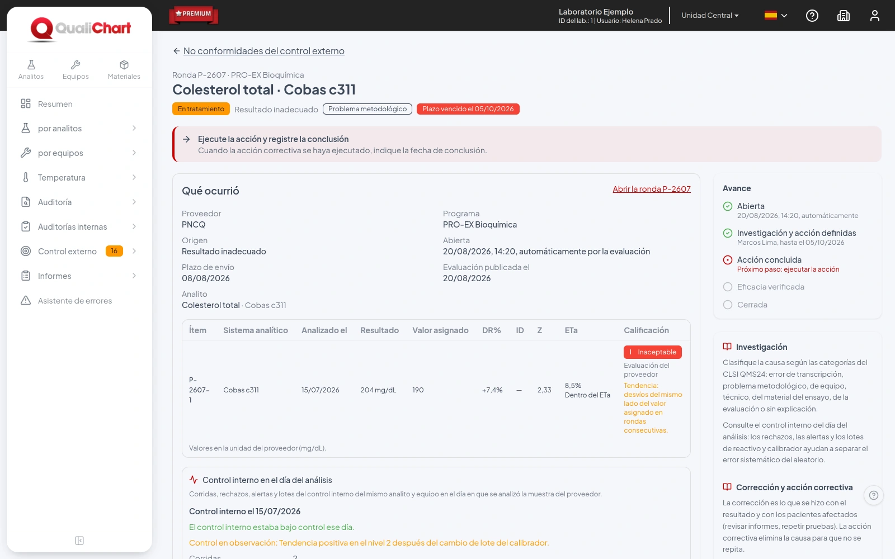Select the Cerrada step circle
This screenshot has width=895, height=559.
[x=728, y=305]
